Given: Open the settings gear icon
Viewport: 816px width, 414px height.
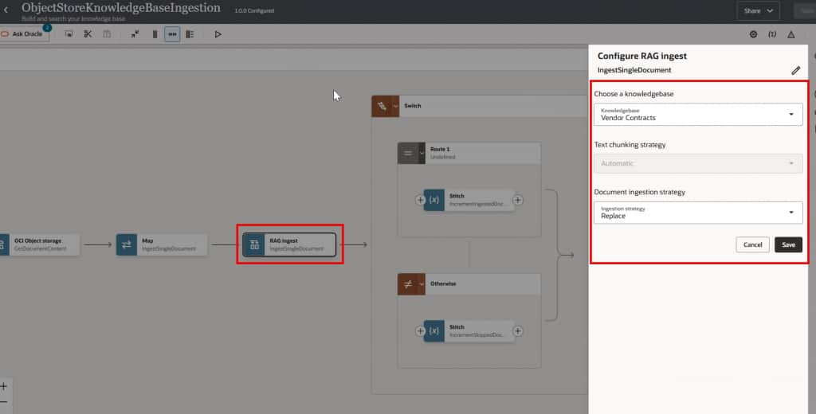Looking at the screenshot, I should [x=753, y=34].
